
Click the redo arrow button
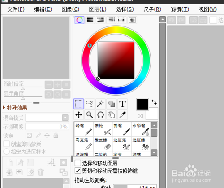point(181,20)
